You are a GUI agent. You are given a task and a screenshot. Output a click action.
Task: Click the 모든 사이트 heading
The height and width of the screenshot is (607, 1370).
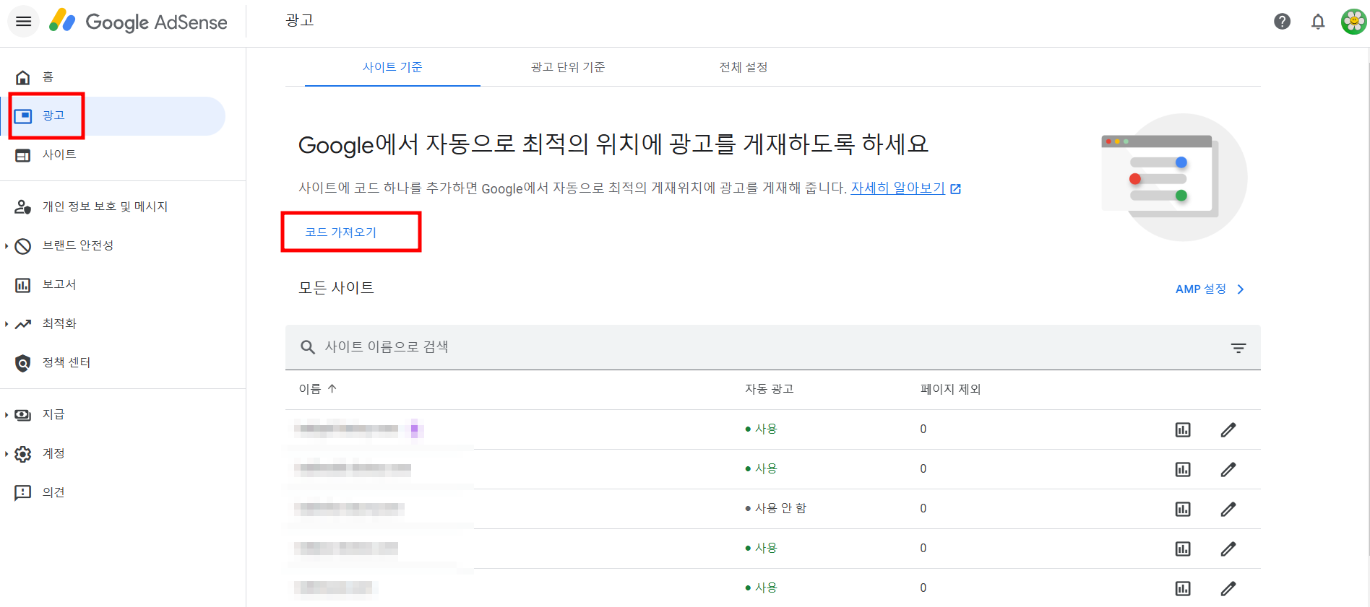pos(336,288)
